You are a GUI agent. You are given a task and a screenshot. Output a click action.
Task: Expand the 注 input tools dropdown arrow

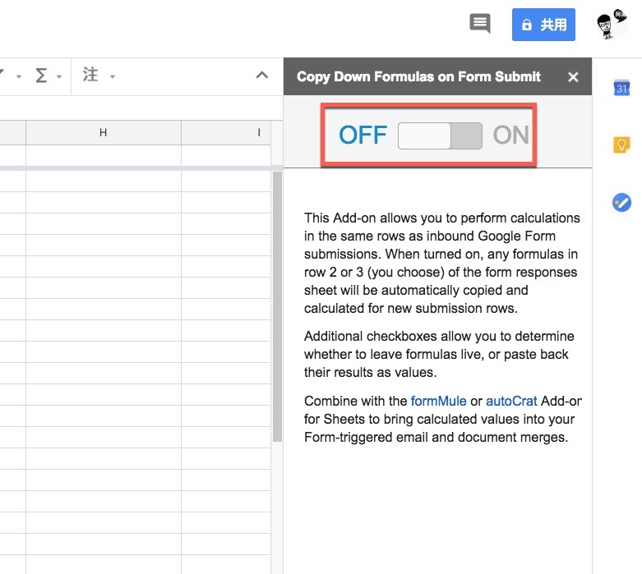click(x=112, y=77)
